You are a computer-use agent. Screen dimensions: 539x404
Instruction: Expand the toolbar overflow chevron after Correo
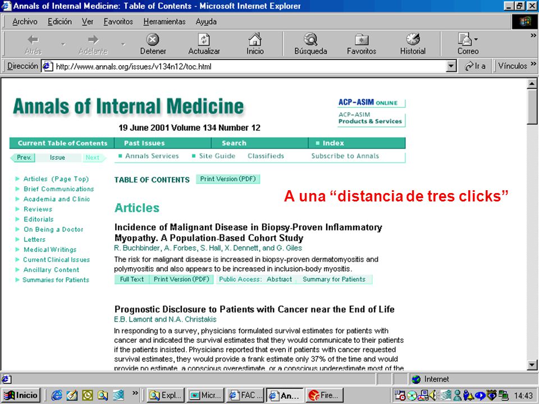[x=533, y=35]
